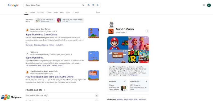Viewport: 213px width, 101px height.
Task: Hit the animated Mario question block
Action: pyautogui.click(x=111, y=31)
